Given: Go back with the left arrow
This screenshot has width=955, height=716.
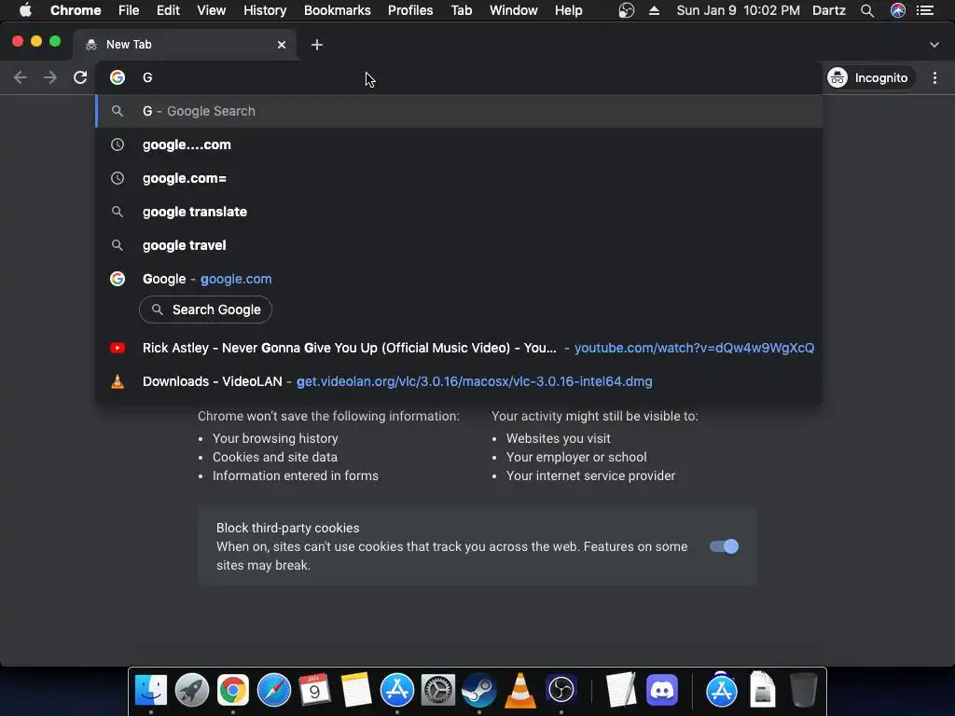Looking at the screenshot, I should click(x=21, y=77).
